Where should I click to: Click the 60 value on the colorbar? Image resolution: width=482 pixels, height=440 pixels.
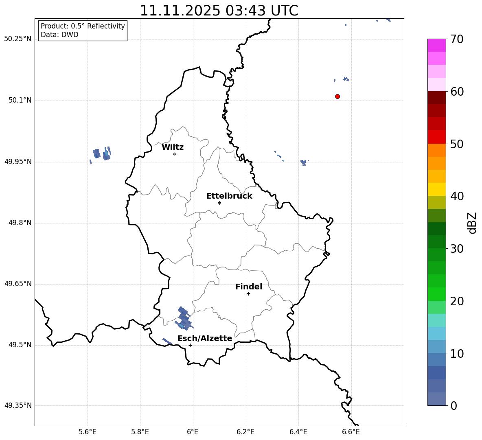pos(457,92)
